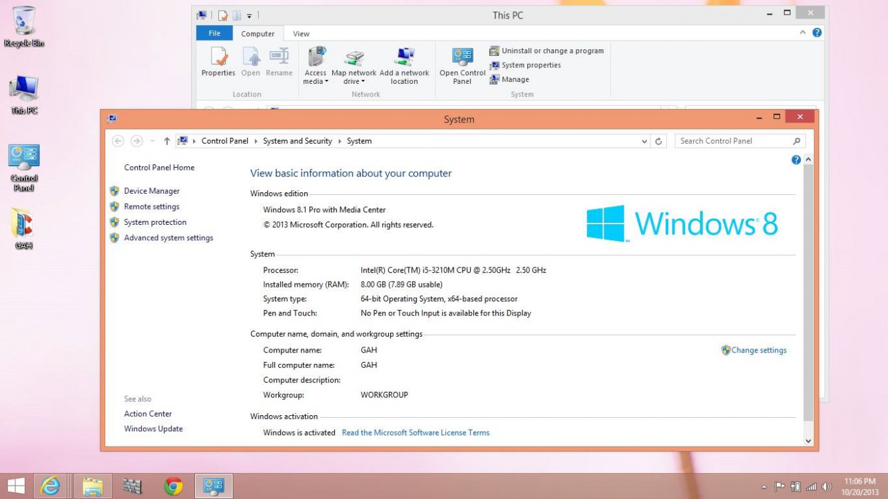The height and width of the screenshot is (499, 888).
Task: Click the System window scrollbar down arrow
Action: click(x=809, y=440)
